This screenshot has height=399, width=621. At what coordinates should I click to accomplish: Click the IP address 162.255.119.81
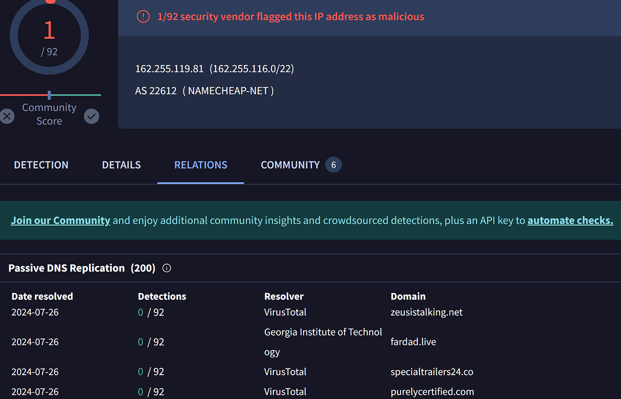tap(169, 69)
